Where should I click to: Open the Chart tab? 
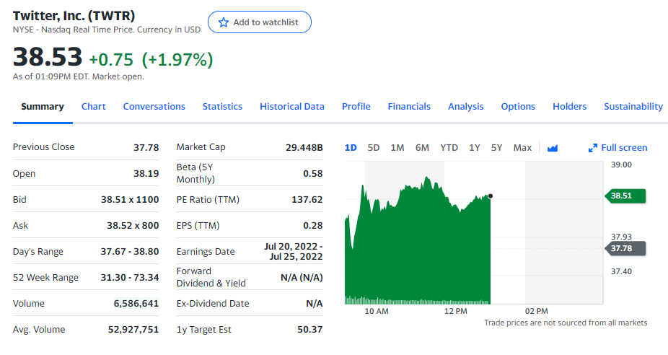pyautogui.click(x=93, y=107)
